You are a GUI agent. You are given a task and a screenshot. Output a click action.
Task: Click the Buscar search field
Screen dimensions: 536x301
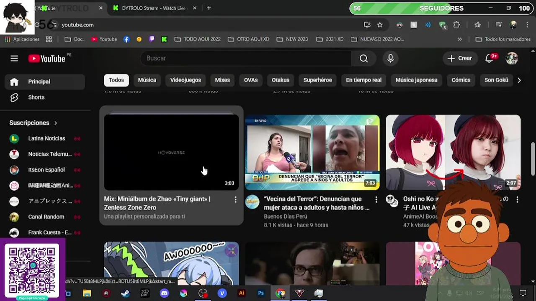click(246, 59)
